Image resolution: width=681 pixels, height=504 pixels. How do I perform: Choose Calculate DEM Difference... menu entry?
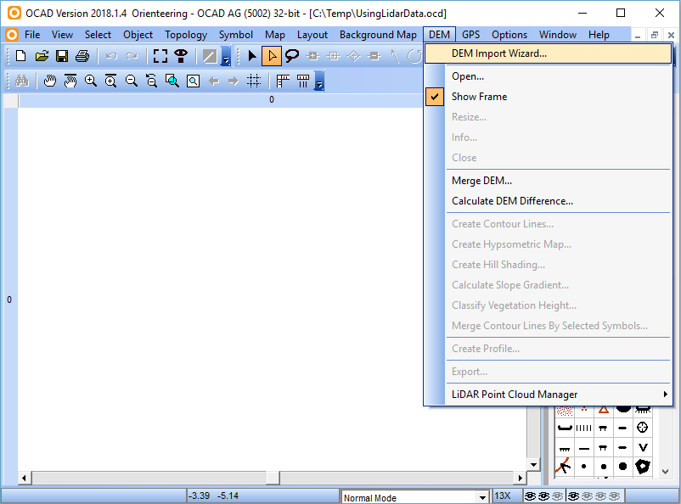513,201
